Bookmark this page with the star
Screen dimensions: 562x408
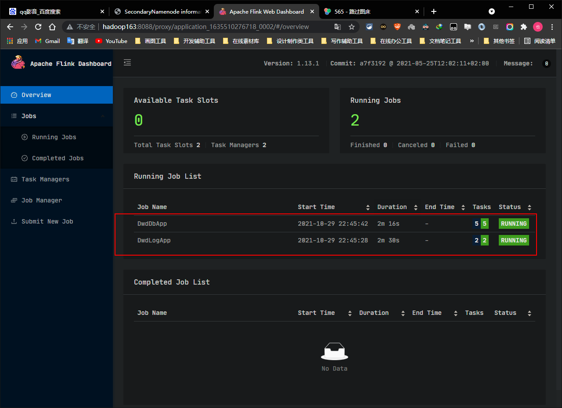[x=352, y=27]
